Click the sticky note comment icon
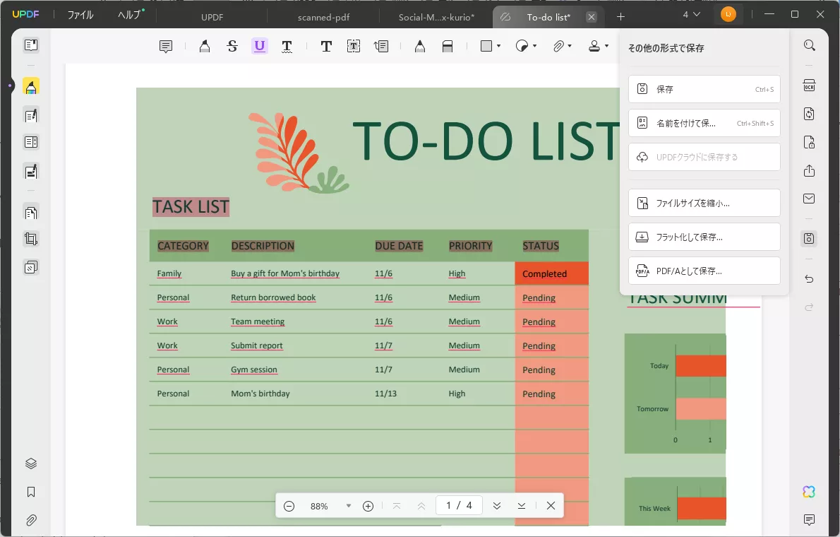 pyautogui.click(x=166, y=47)
